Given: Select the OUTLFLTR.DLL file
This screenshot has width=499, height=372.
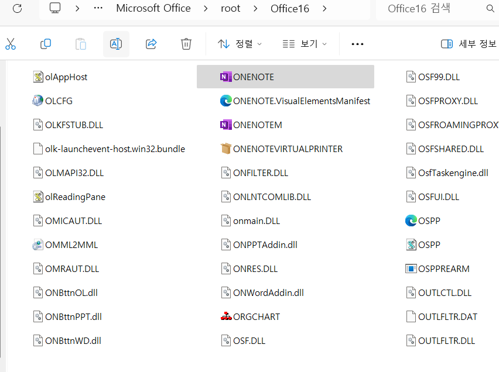Looking at the screenshot, I should 440,341.
